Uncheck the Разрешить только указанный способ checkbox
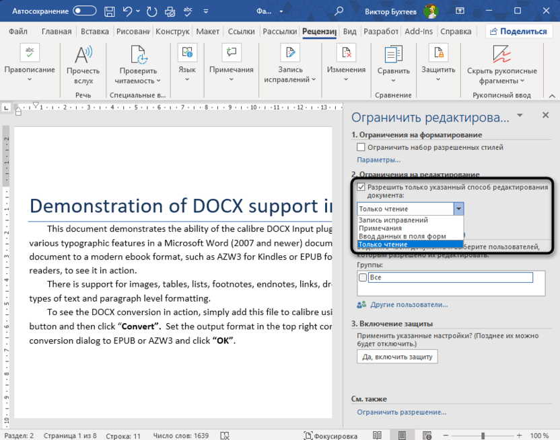Screen dimensions: 560x440 [359, 186]
